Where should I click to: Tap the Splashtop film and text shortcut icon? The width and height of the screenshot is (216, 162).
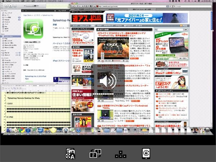tap(70, 154)
